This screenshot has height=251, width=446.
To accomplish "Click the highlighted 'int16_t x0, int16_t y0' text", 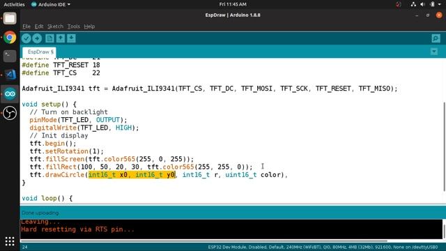I will coord(132,175).
